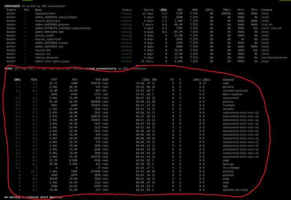Click the MEM% column header in tasks list
The height and width of the screenshot is (200, 291).
coord(34,79)
